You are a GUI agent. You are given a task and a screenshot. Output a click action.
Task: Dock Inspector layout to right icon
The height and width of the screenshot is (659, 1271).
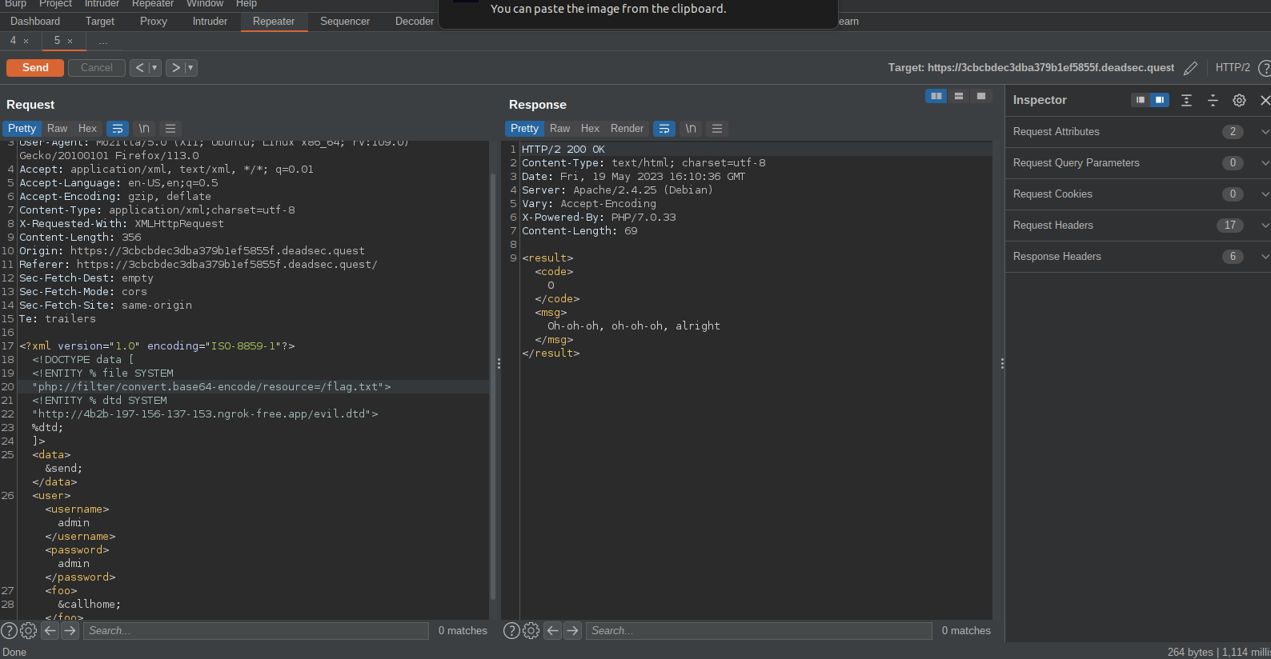(1160, 100)
